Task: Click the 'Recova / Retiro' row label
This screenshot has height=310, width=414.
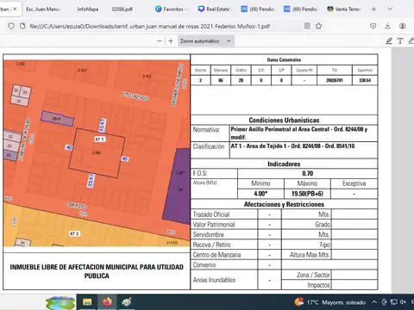Action: 211,245
